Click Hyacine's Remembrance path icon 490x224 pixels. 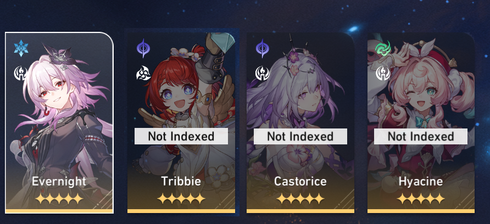coord(383,73)
